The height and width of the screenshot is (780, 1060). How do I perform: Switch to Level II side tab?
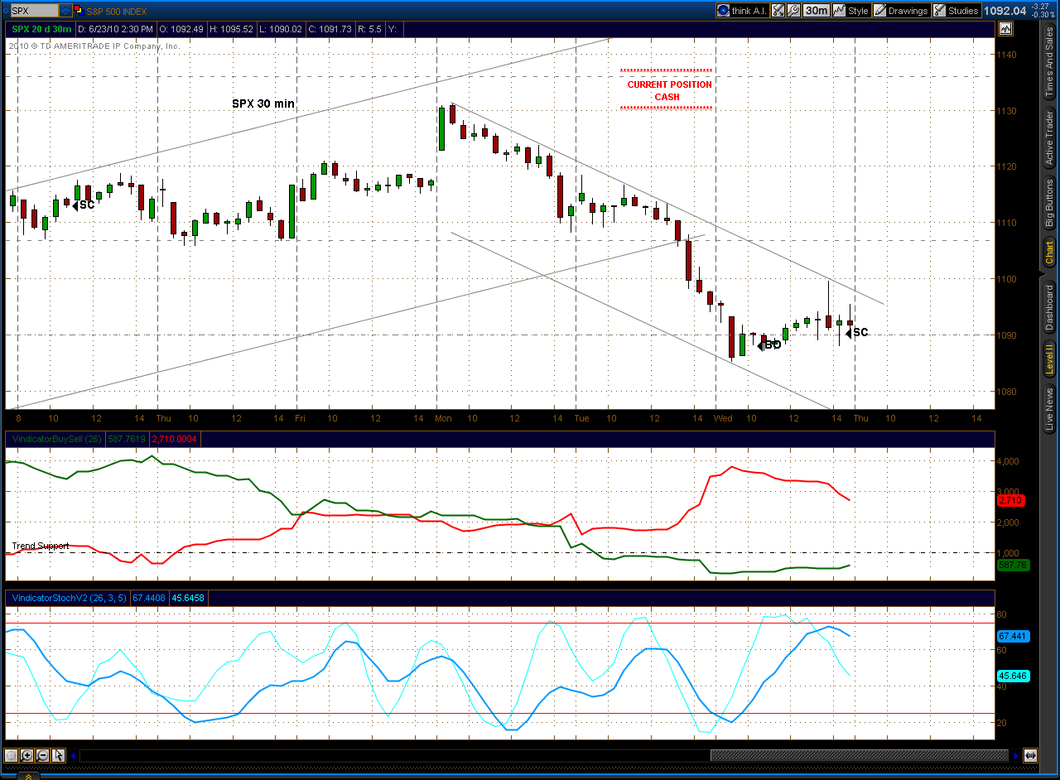[1049, 359]
